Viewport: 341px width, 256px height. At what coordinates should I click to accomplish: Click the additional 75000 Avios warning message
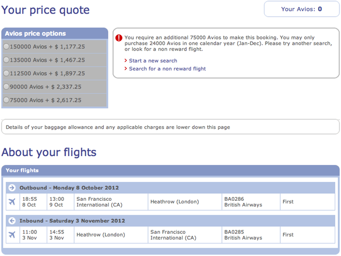click(228, 43)
